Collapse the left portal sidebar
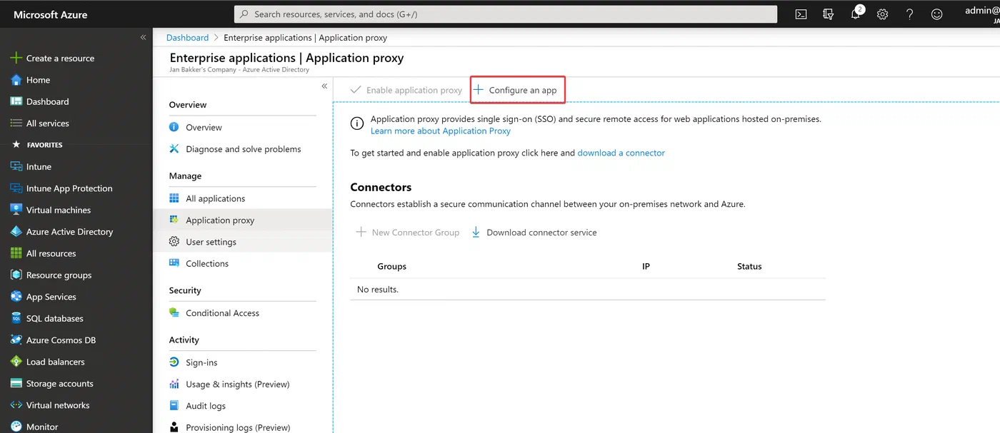Viewport: 1000px width, 433px height. pyautogui.click(x=143, y=37)
